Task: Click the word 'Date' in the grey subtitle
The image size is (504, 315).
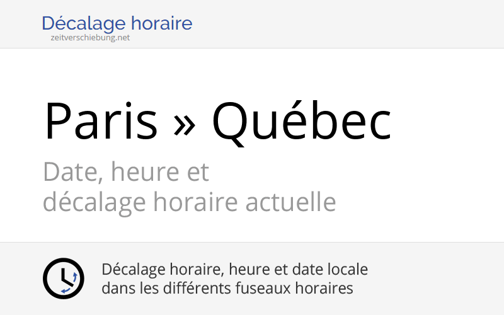Action: 66,171
